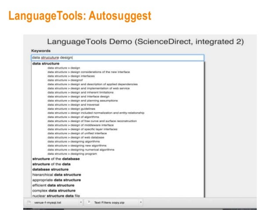The image size is (280, 210).
Task: Choose 'structure of the data' suggestion
Action: point(51,164)
